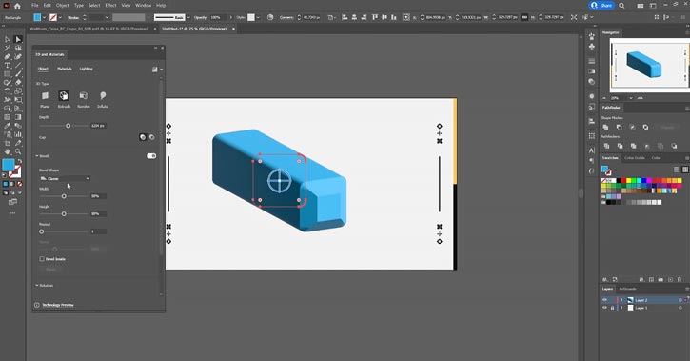Click the Share button
690x361 pixels.
point(601,6)
